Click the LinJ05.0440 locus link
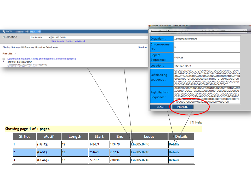This screenshot has width=251, height=188. (x=140, y=144)
